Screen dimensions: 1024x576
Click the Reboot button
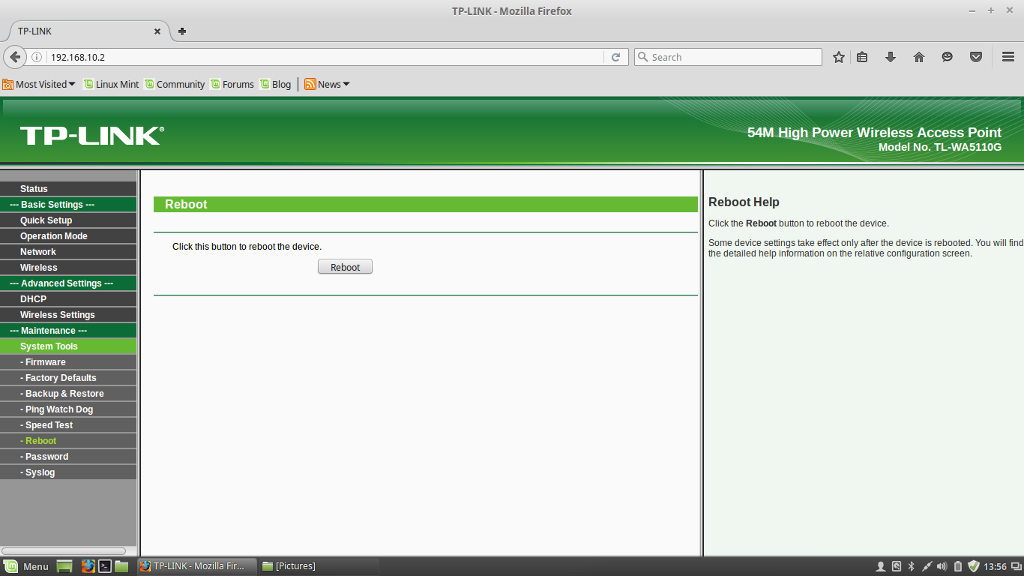(345, 267)
